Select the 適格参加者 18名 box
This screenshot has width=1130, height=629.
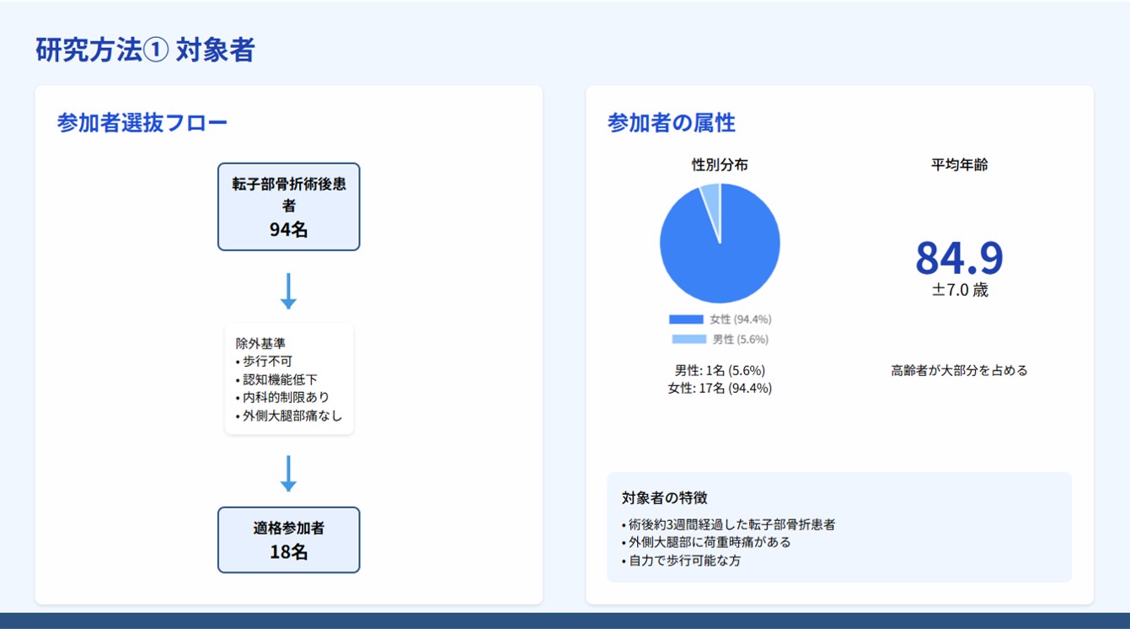point(288,540)
